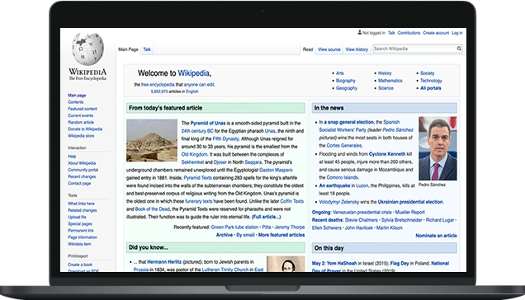525x300 pixels.
Task: Click the Log in link
Action: [457, 33]
